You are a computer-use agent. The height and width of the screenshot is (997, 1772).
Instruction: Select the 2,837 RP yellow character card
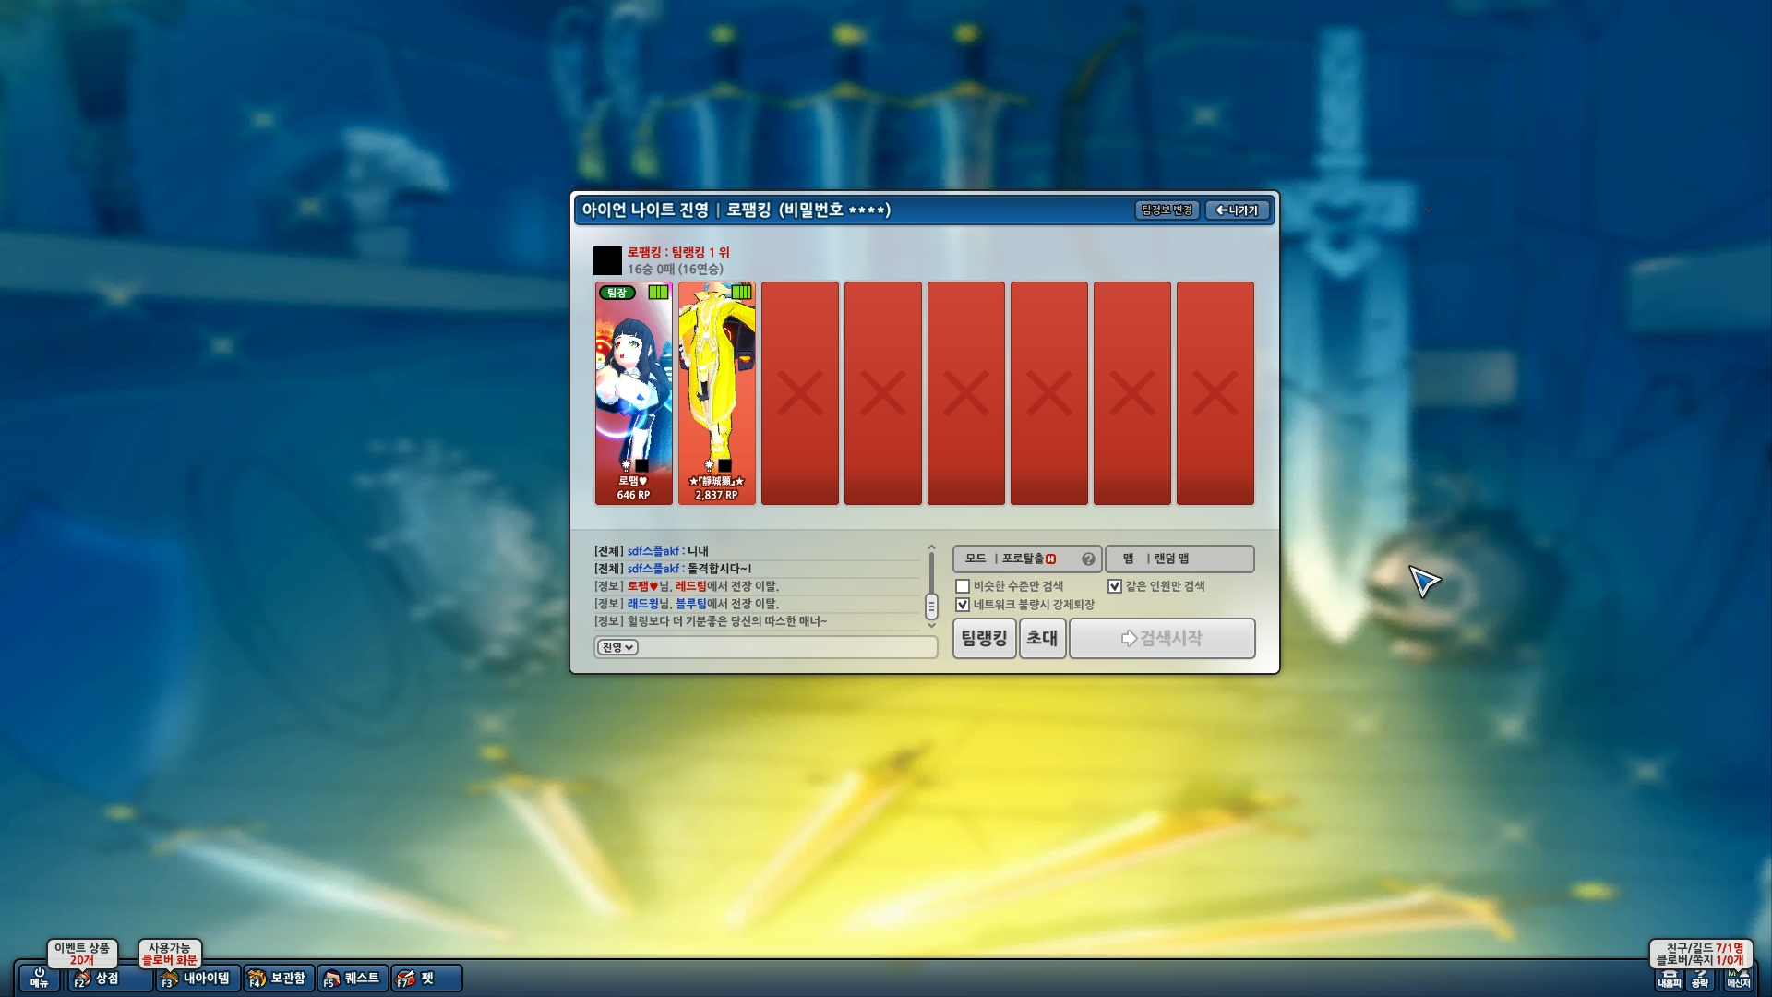coord(716,393)
